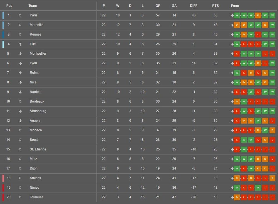Open the Lyon team link
Viewport: 278px width, 204px height.
[x=33, y=63]
